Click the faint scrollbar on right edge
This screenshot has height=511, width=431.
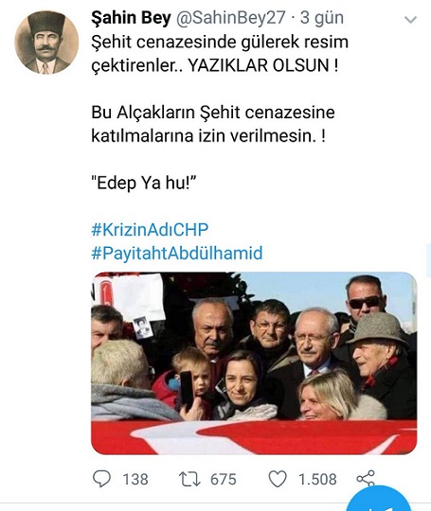[428, 261]
